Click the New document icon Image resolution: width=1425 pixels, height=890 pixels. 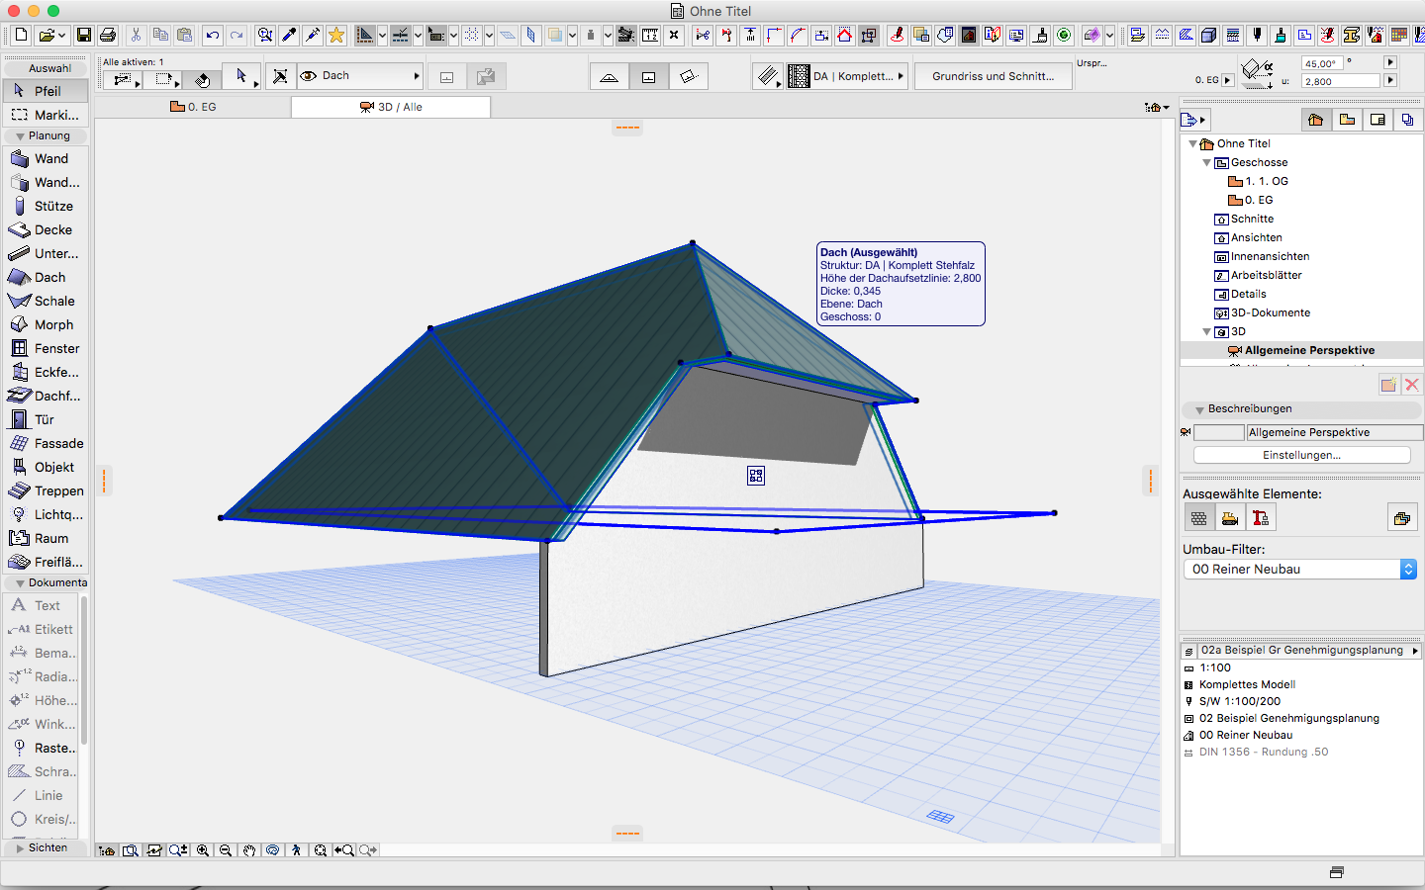(x=21, y=36)
